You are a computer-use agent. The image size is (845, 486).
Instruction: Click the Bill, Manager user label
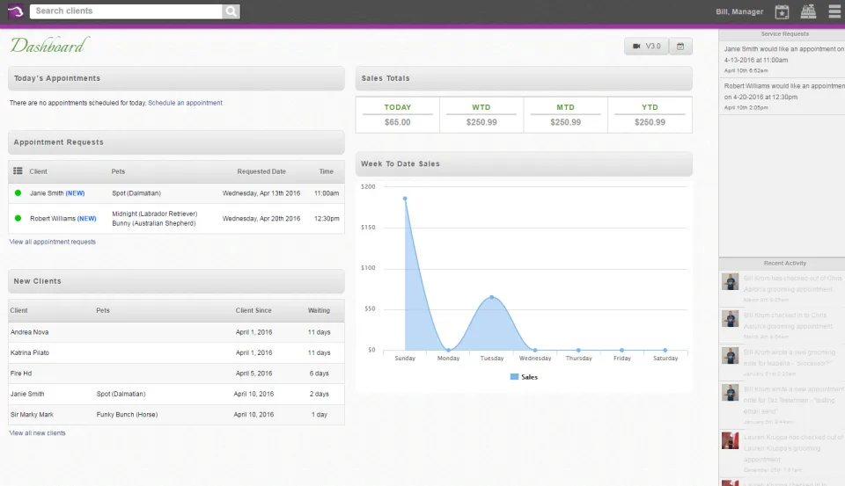point(739,11)
